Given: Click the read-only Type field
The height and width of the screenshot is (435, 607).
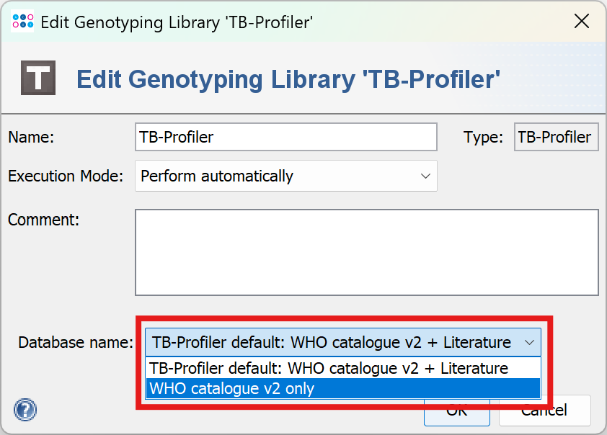Looking at the screenshot, I should pos(556,137).
